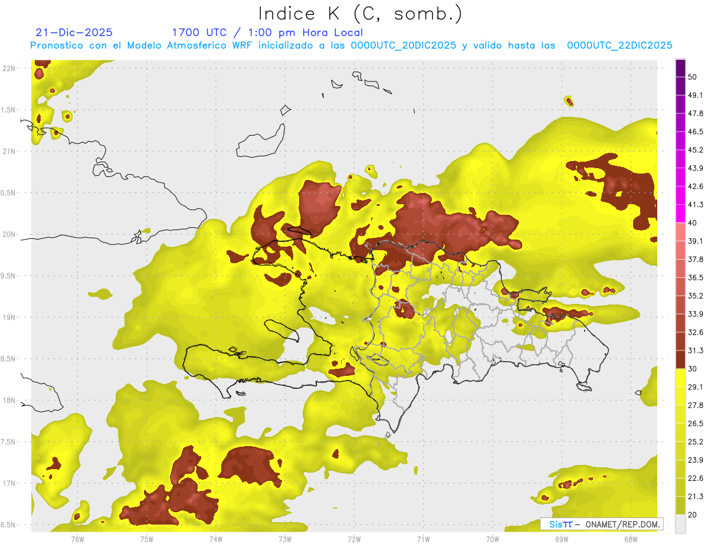Click the bright yellow colorbar swatch between 29.1 and 30
708x547 pixels.
coord(680,378)
